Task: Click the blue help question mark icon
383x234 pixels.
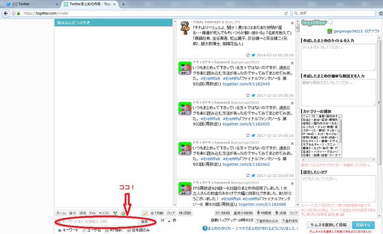Action: [x=204, y=228]
